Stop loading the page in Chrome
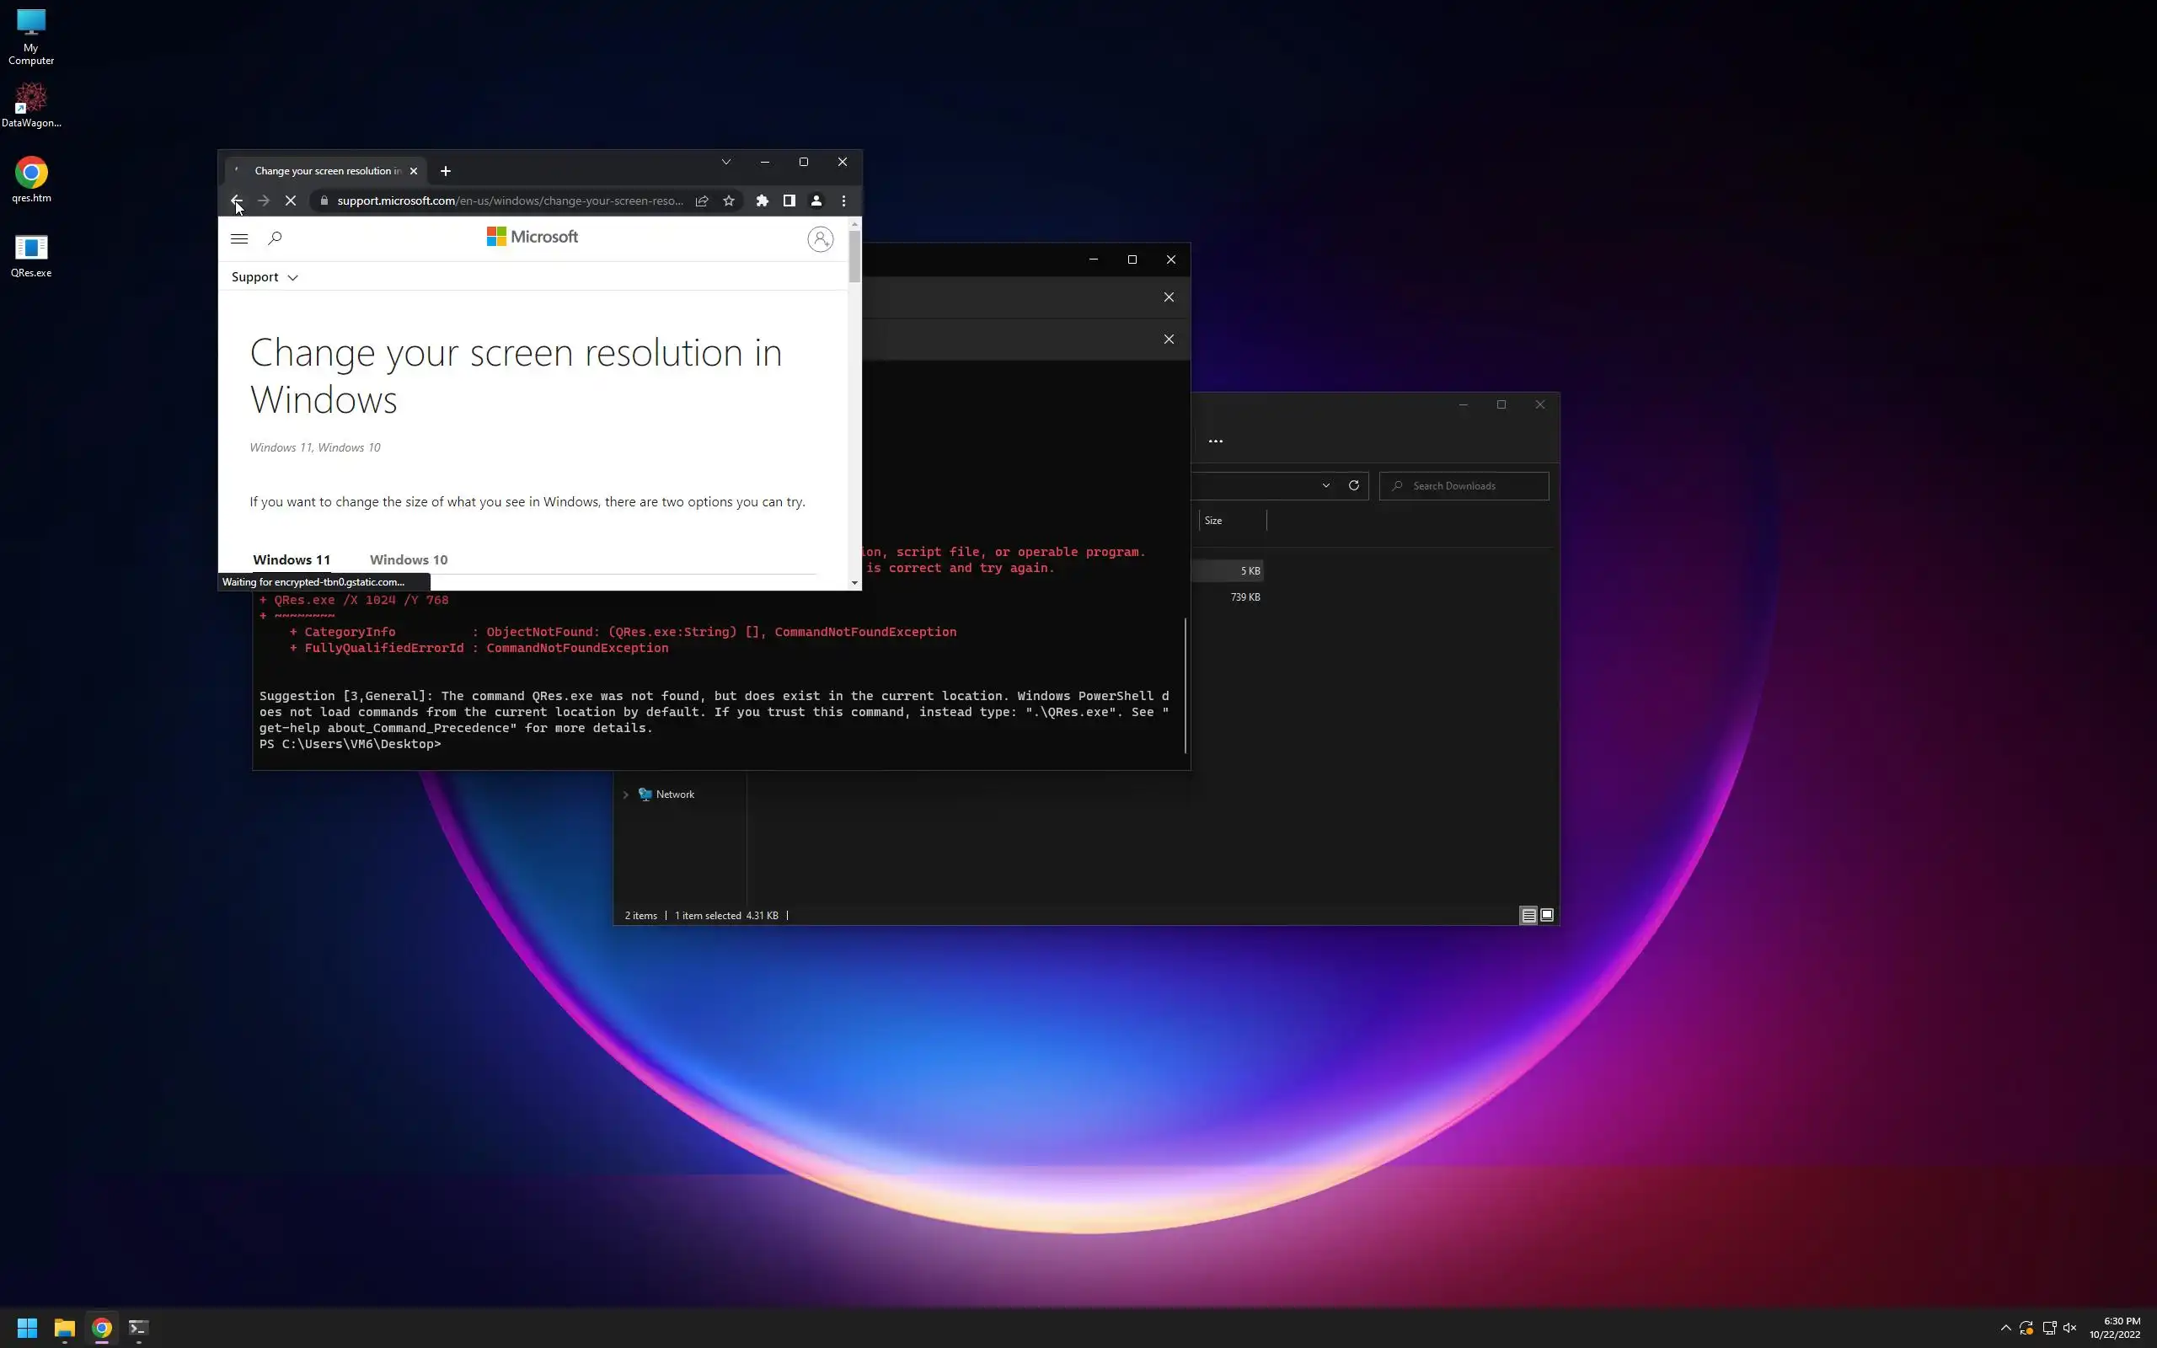This screenshot has width=2157, height=1348. (291, 201)
